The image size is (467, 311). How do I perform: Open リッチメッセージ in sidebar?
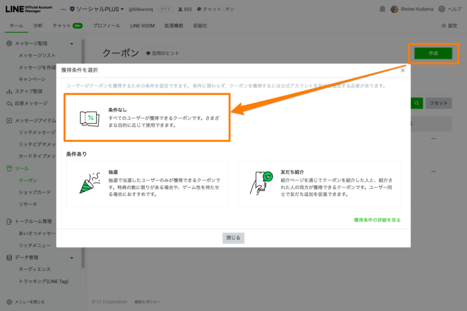(37, 132)
